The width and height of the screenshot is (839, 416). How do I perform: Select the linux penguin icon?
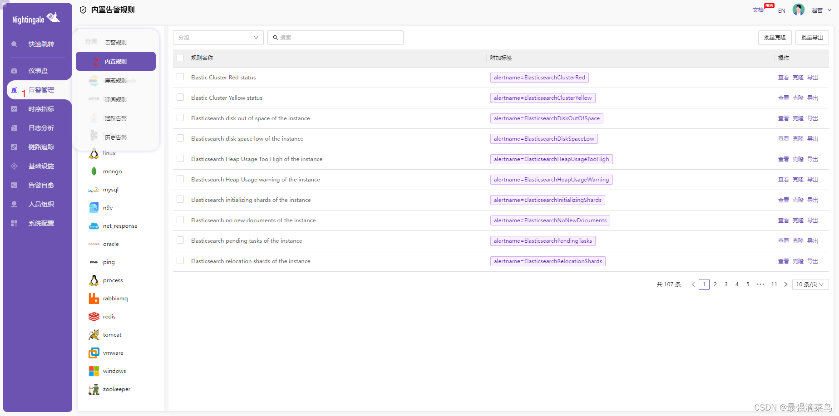click(x=94, y=154)
